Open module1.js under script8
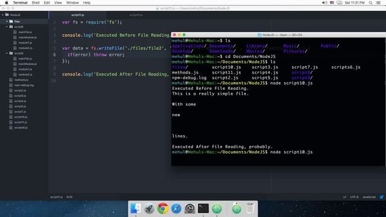Viewport: 386px width, 217px height. (x=25, y=43)
